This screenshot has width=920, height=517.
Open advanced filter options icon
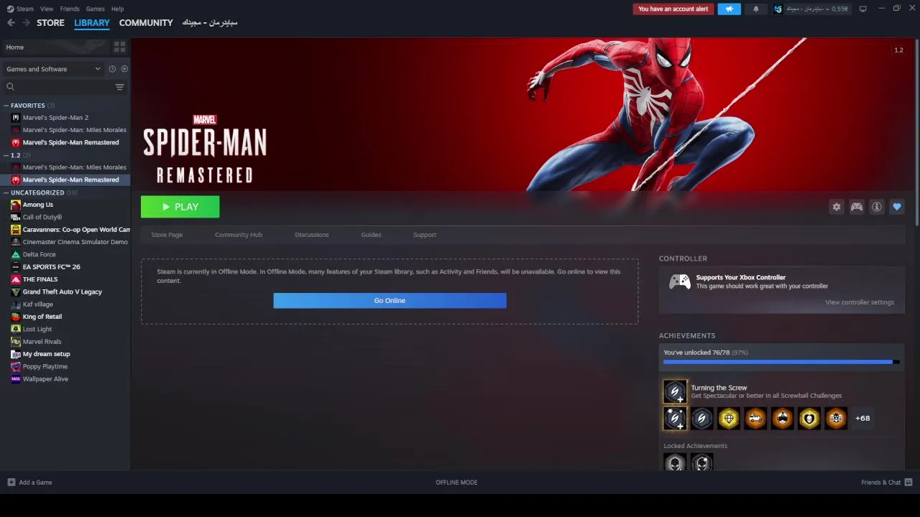pos(119,87)
